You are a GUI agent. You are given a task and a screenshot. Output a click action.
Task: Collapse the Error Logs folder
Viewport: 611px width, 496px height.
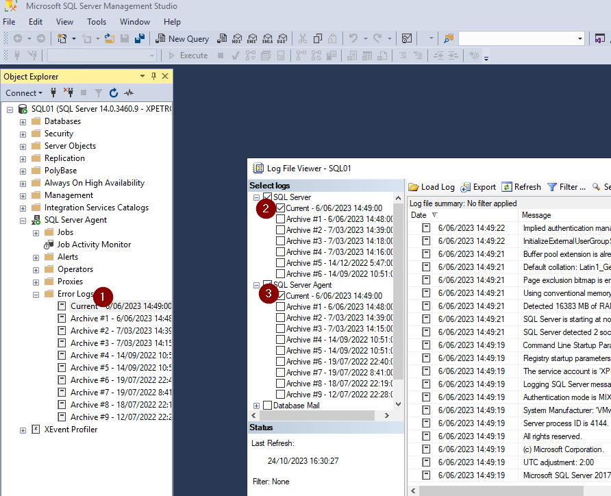point(36,294)
